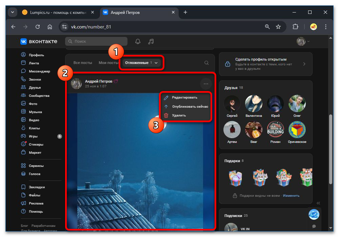Screen dimensions: 339x237
Task: Open the site info icon in address bar
Action: coord(64,27)
